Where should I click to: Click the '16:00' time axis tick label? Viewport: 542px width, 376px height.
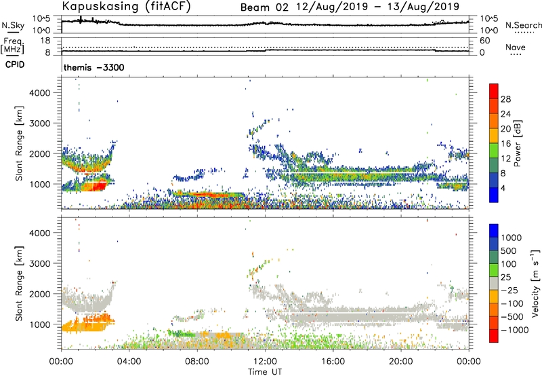point(333,362)
